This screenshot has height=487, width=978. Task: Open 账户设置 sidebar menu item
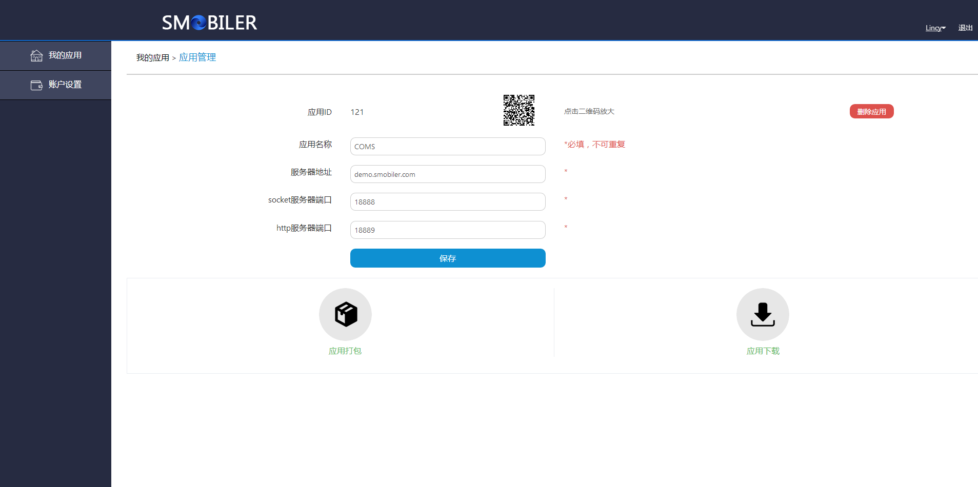[x=55, y=85]
